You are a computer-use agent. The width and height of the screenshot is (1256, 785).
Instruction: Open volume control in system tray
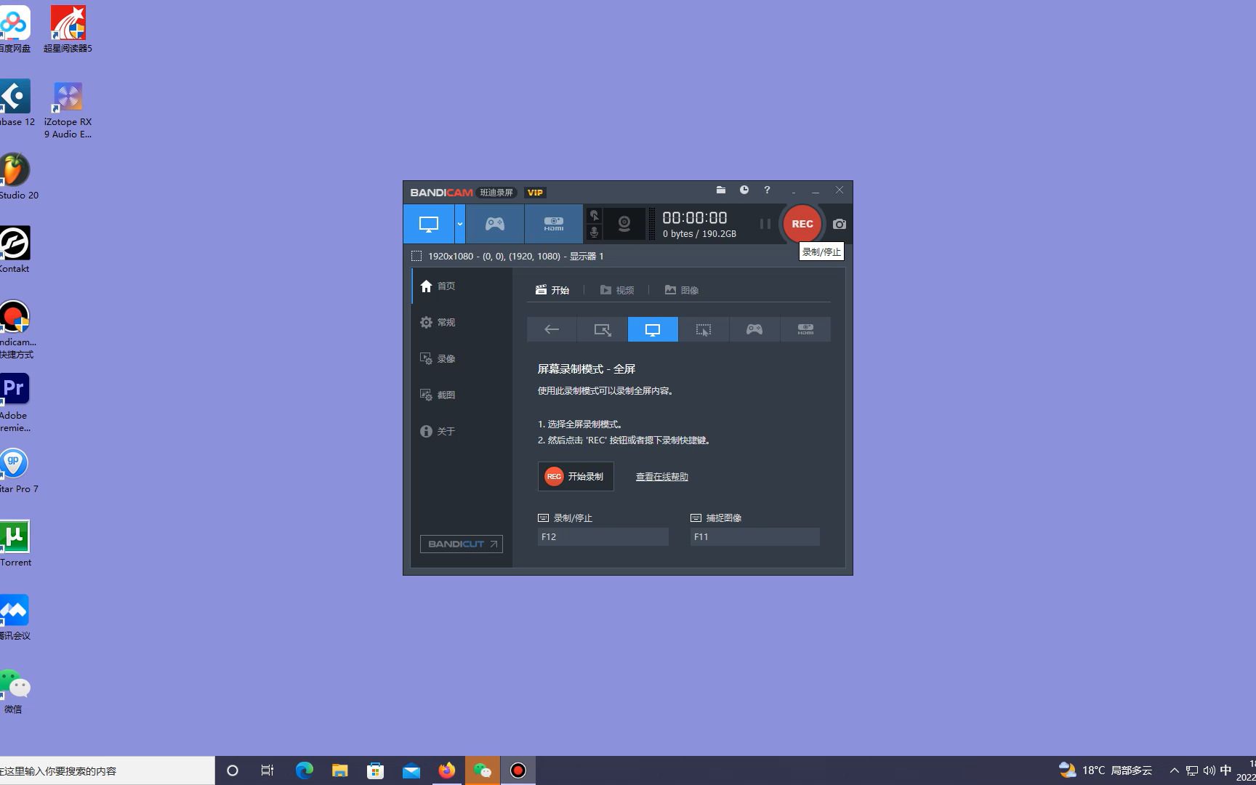tap(1209, 770)
